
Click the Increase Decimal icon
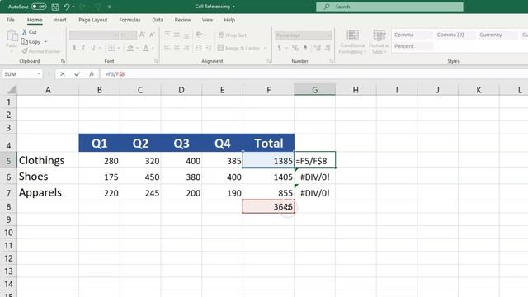(317, 48)
